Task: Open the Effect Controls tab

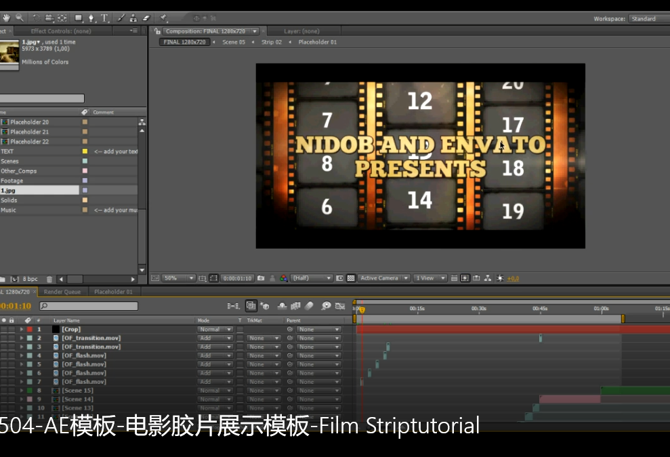Action: click(x=61, y=31)
